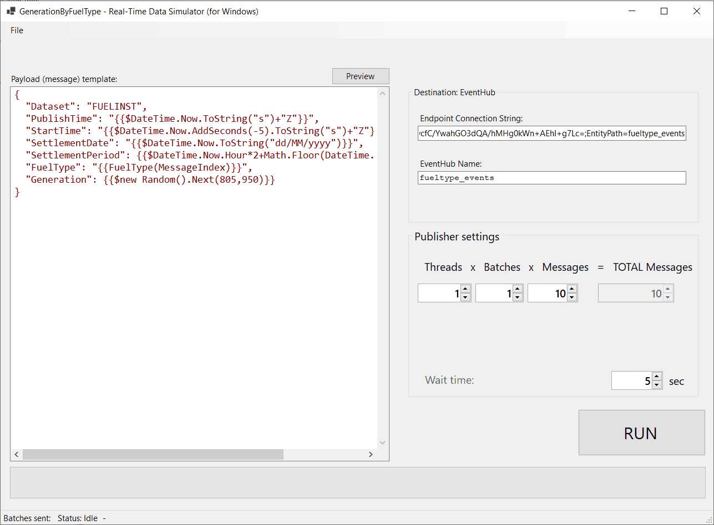Decrease the Batches value with down arrow
This screenshot has width=714, height=525.
517,297
